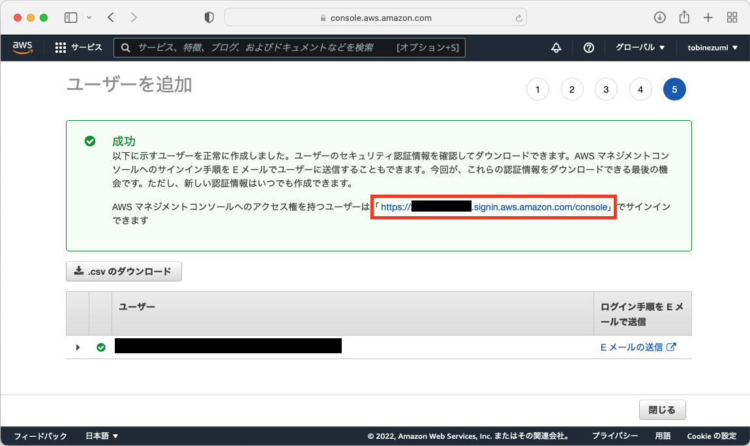Open the プライバシー footer link
This screenshot has width=750, height=446.
point(614,436)
